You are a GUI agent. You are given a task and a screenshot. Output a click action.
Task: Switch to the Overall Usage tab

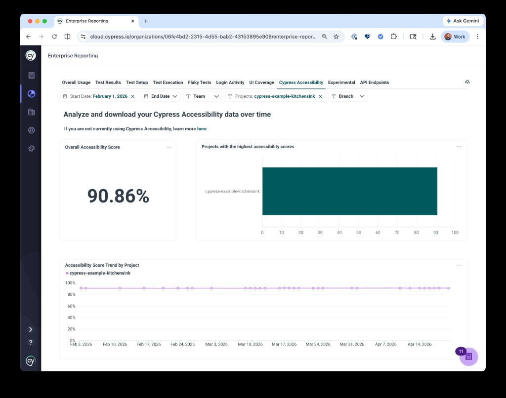click(x=76, y=82)
